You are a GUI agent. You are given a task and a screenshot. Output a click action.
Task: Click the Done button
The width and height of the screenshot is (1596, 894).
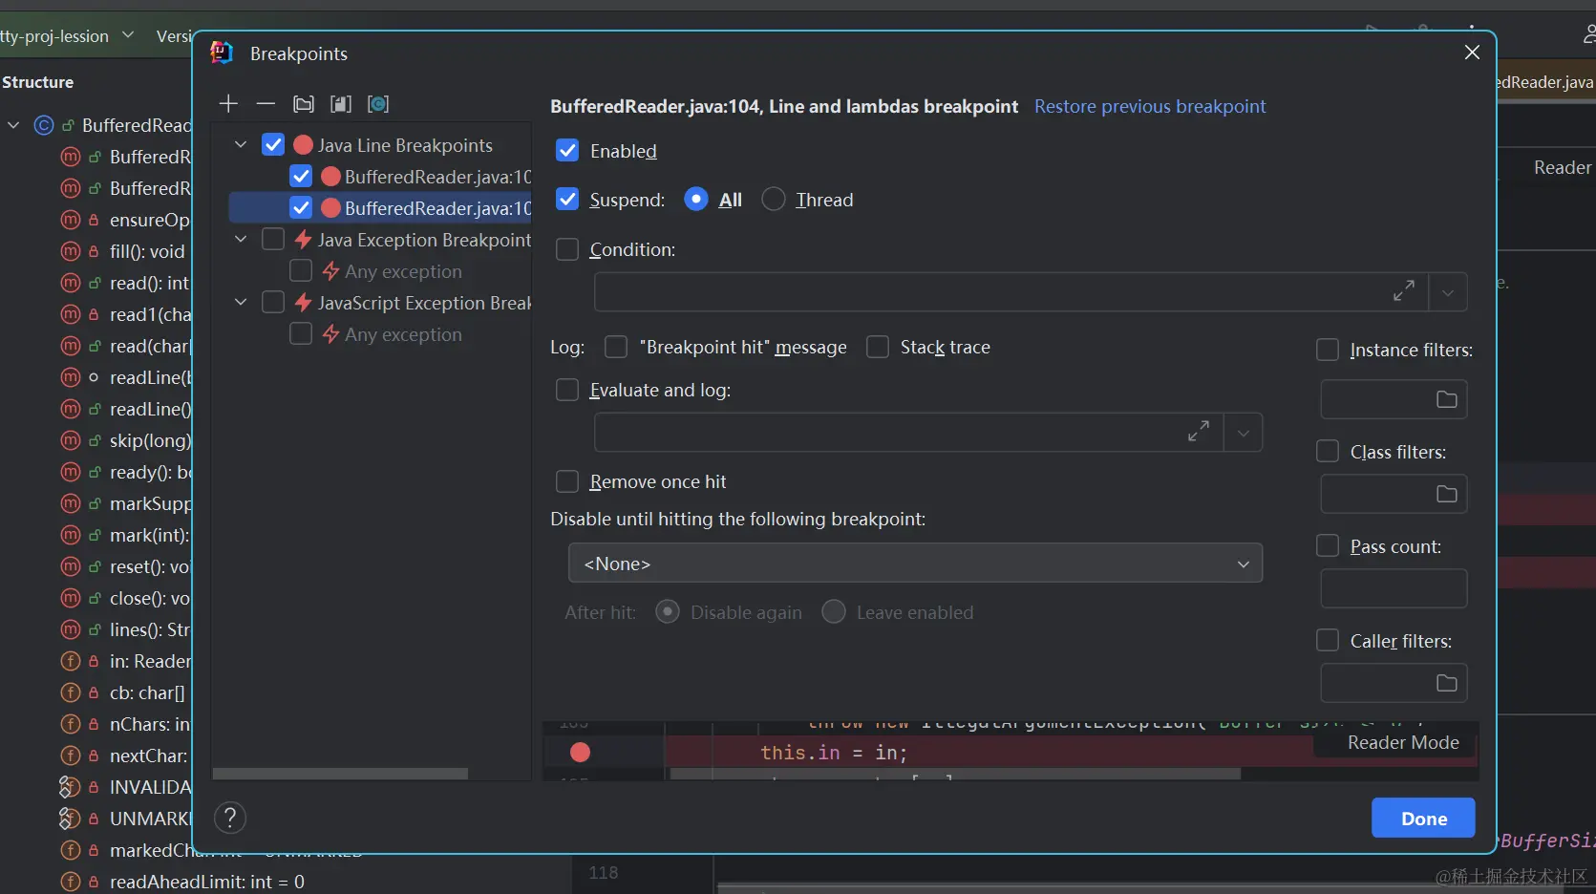point(1423,818)
